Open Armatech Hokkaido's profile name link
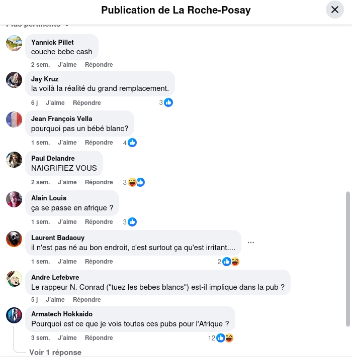352x358 pixels. click(x=62, y=314)
